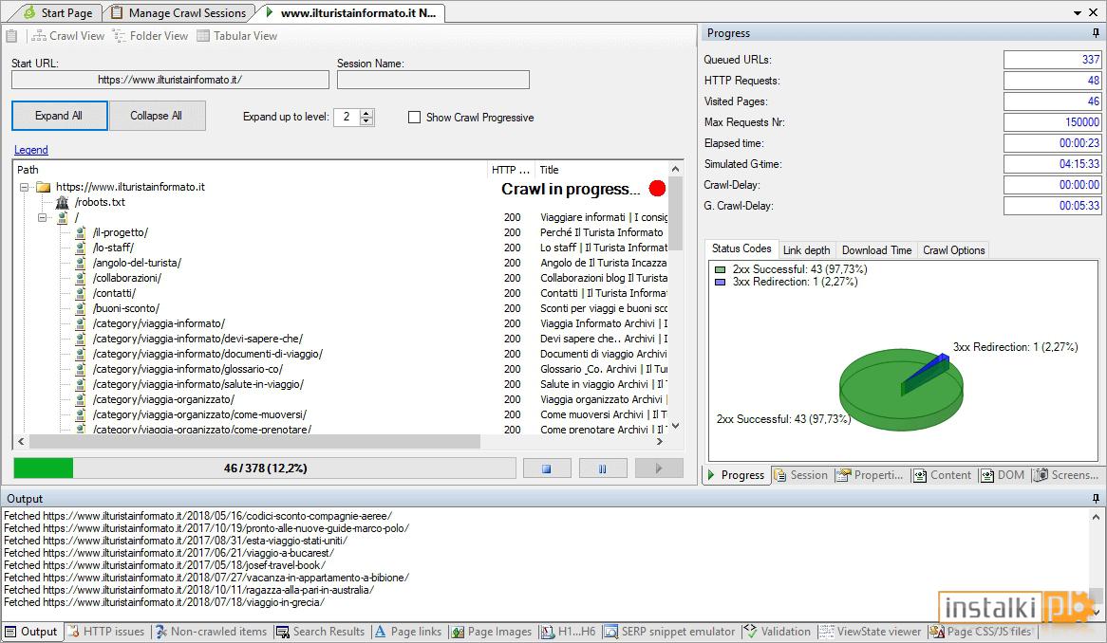The height and width of the screenshot is (643, 1107).
Task: Click the Max Requests Nr value 150000
Action: 1052,122
